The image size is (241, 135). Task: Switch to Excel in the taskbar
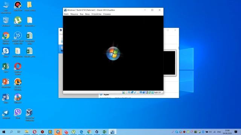105,132
